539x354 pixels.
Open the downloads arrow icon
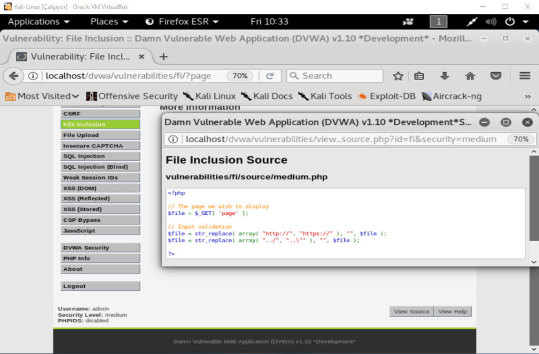click(445, 76)
